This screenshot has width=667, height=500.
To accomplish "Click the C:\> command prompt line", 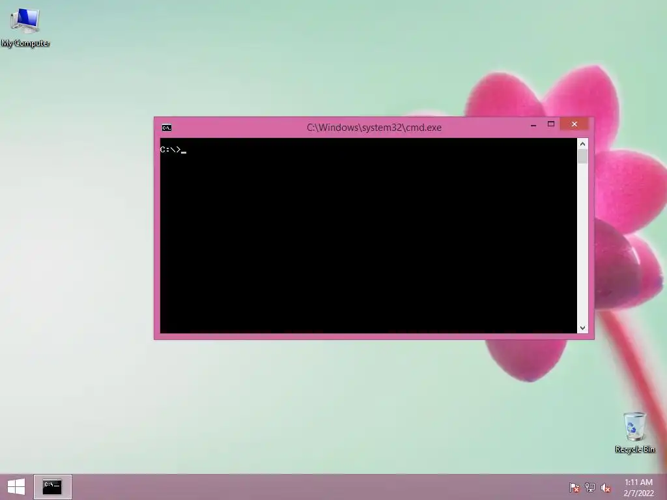I will click(173, 150).
